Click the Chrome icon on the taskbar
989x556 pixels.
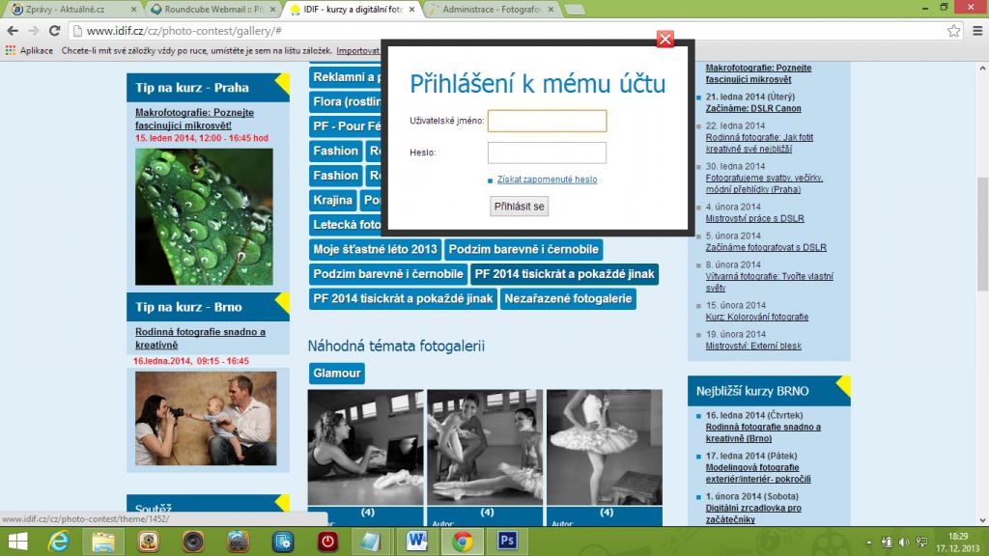coord(463,542)
